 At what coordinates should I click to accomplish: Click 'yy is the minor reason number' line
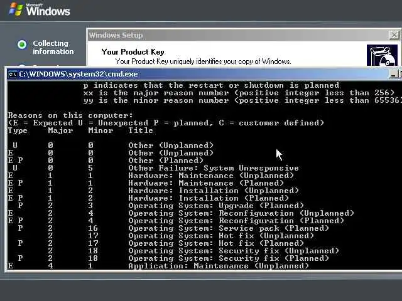click(242, 100)
